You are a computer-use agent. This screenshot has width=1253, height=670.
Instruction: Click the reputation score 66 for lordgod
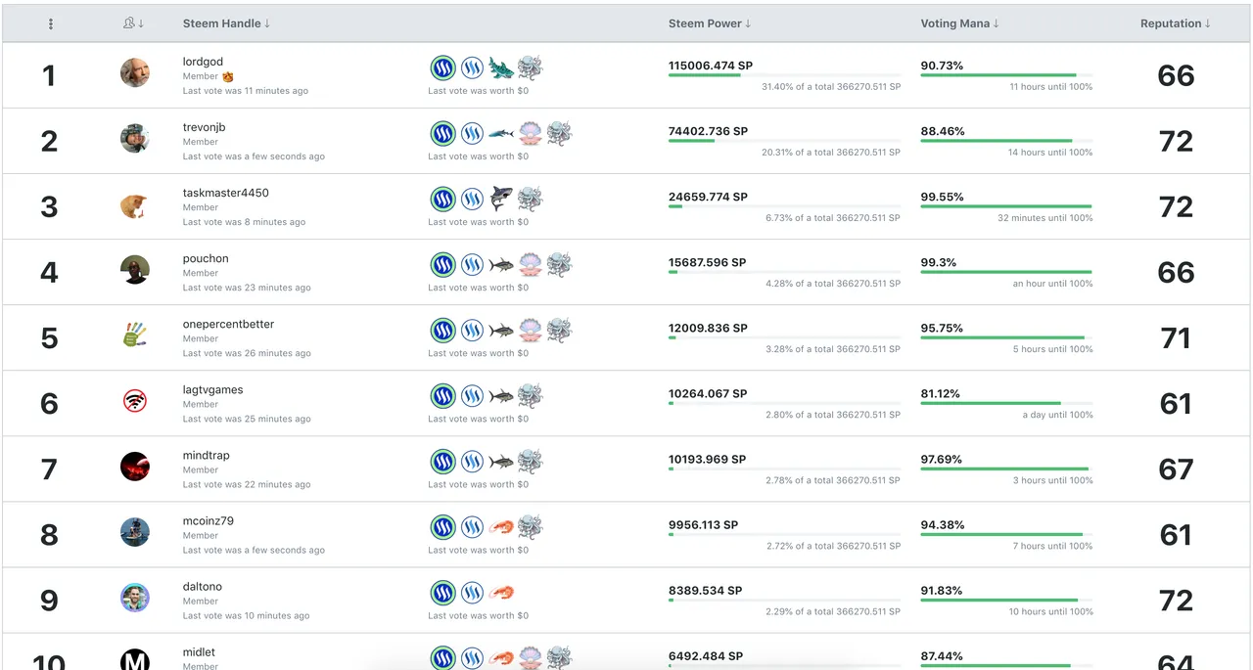pos(1176,75)
